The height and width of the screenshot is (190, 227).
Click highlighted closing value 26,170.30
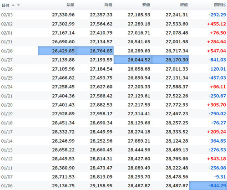pyautogui.click(x=170, y=60)
